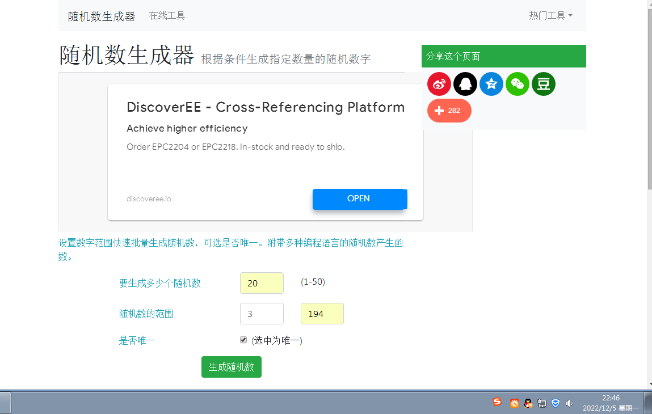Click the Sogou input method tray icon
Viewport: 652px width, 414px height.
497,402
